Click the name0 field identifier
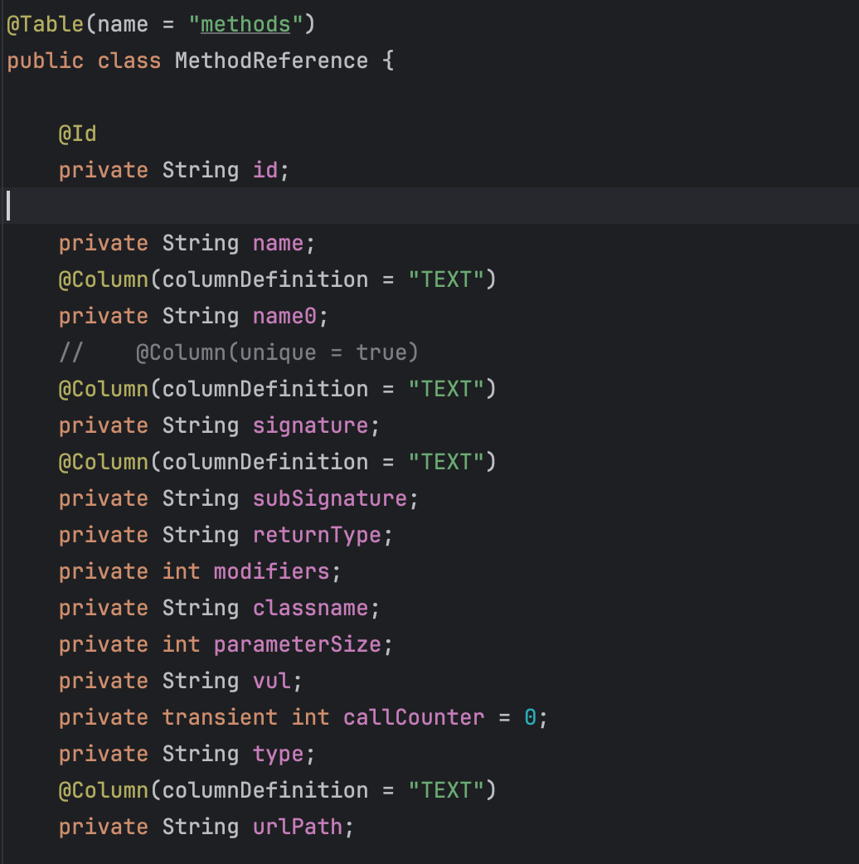859x864 pixels. [279, 316]
